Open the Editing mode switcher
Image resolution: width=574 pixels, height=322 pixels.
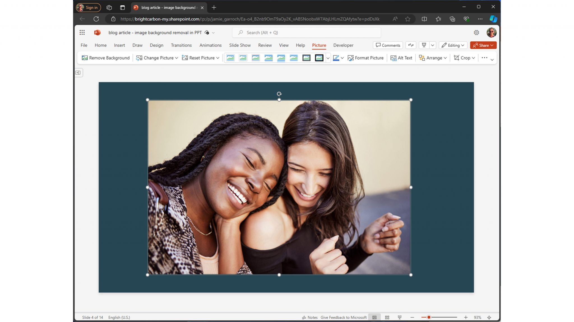pos(453,45)
